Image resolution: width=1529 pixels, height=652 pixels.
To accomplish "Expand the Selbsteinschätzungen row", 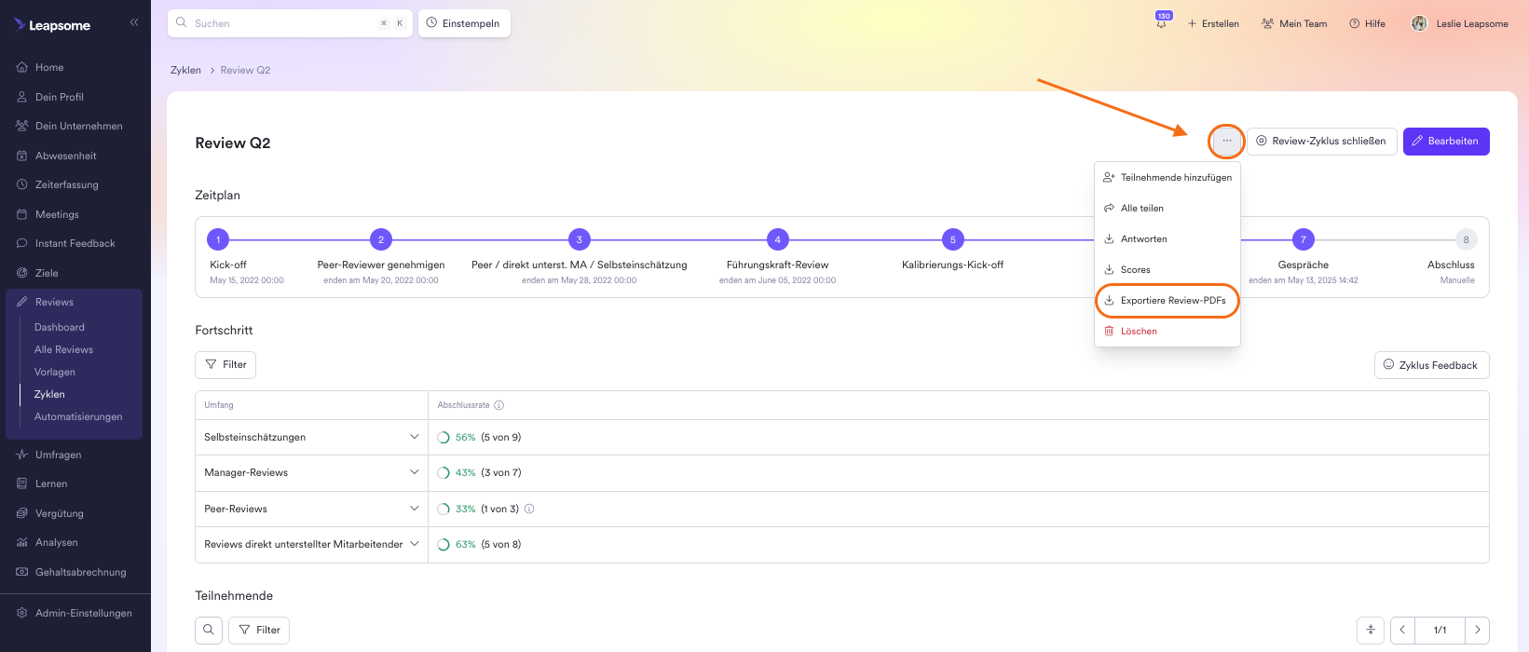I will pyautogui.click(x=414, y=437).
